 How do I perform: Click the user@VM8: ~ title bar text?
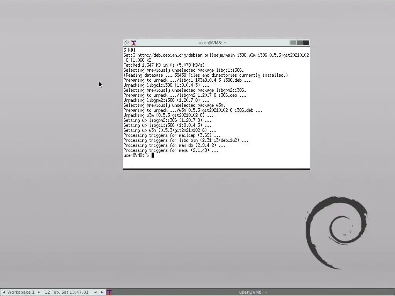[x=213, y=43]
